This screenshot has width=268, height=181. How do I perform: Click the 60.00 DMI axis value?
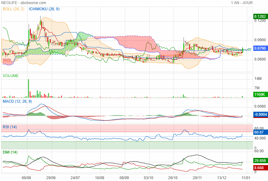(259, 151)
